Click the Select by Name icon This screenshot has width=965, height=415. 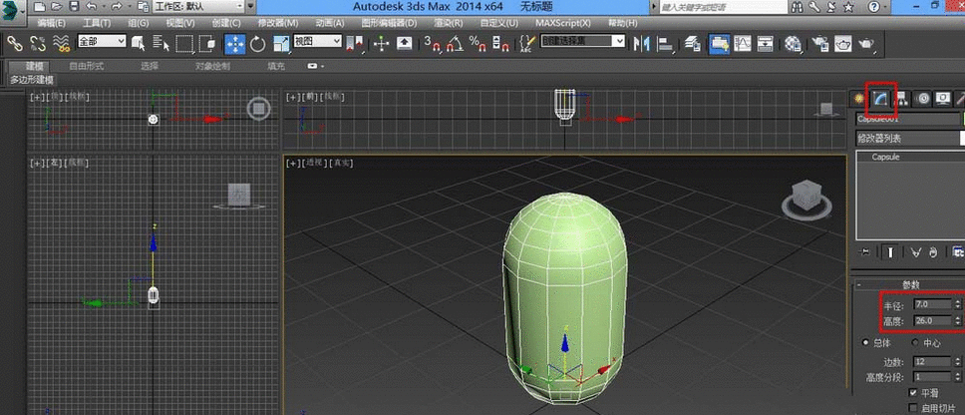(x=160, y=44)
